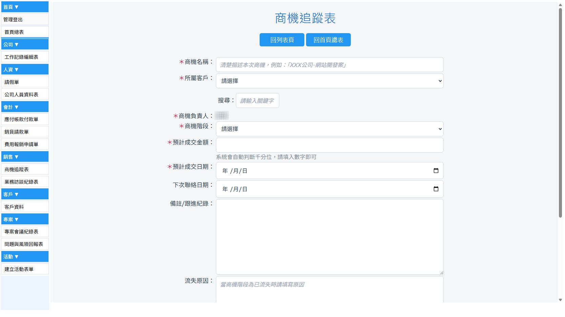The width and height of the screenshot is (565, 317).
Task: Open 請假單 menu item
Action: coord(25,82)
